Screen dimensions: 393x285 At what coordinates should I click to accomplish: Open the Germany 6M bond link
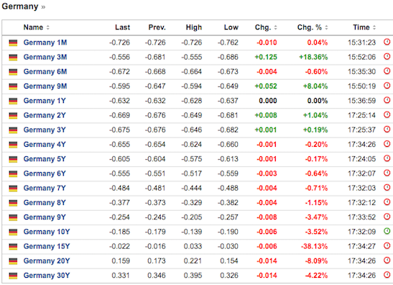(x=45, y=71)
